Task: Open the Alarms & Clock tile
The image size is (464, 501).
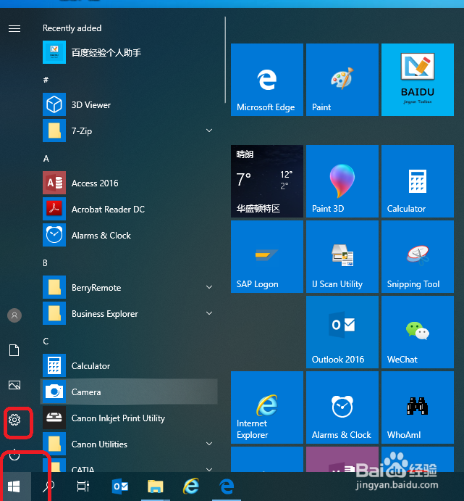Action: pos(342,407)
